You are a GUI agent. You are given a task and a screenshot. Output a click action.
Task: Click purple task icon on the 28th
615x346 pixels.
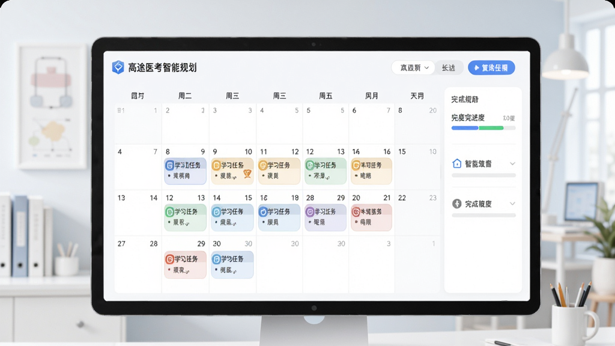[310, 212]
